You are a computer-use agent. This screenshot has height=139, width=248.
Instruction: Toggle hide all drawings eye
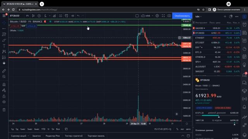coord(4,102)
